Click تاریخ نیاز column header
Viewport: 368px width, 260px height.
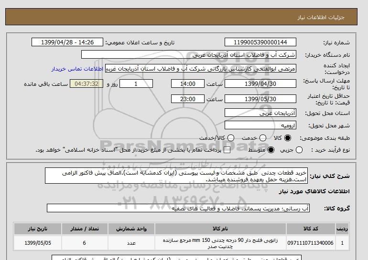(x=38, y=229)
